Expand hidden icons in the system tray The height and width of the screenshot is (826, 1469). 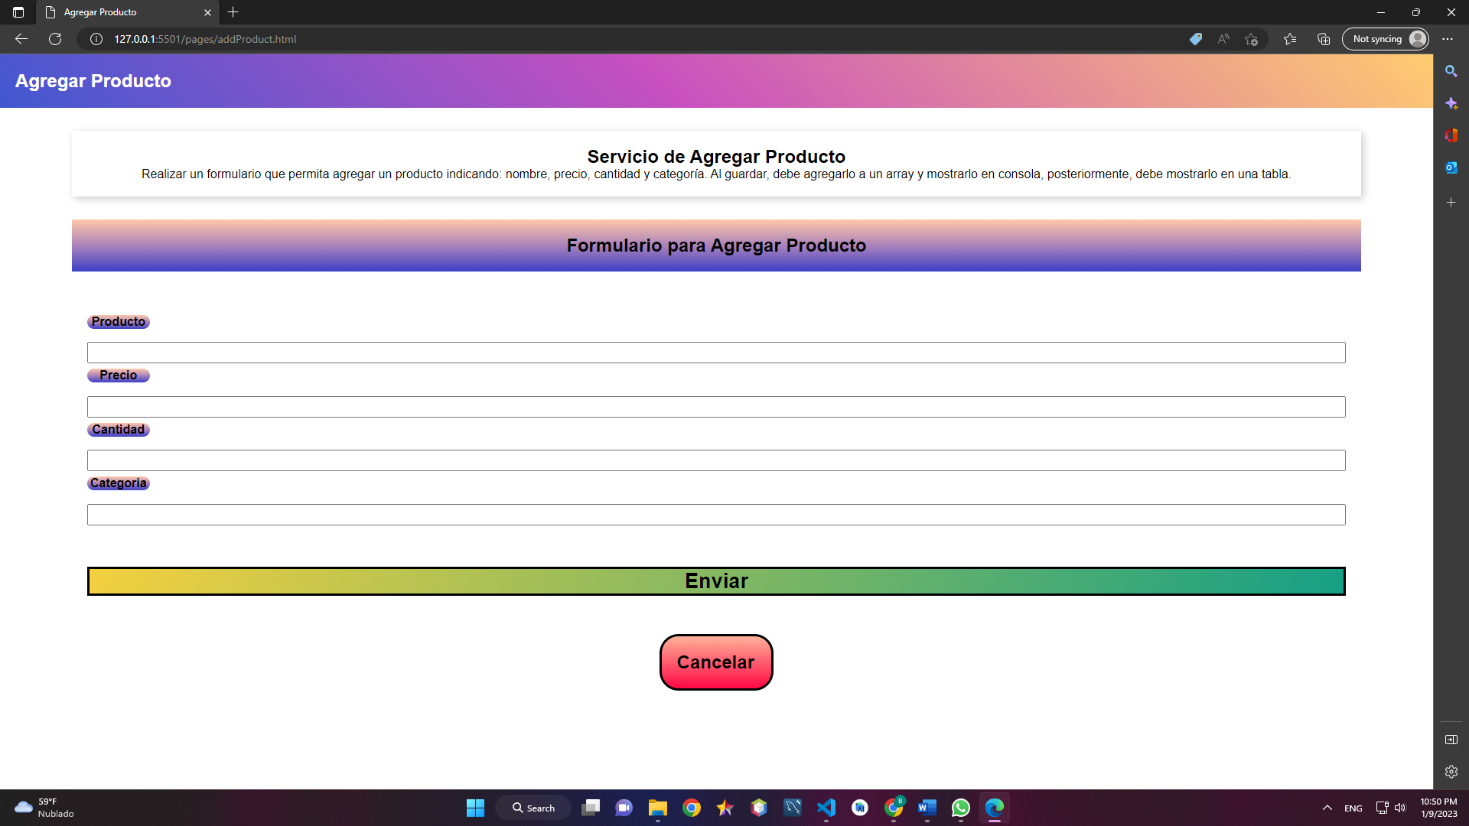(x=1327, y=808)
